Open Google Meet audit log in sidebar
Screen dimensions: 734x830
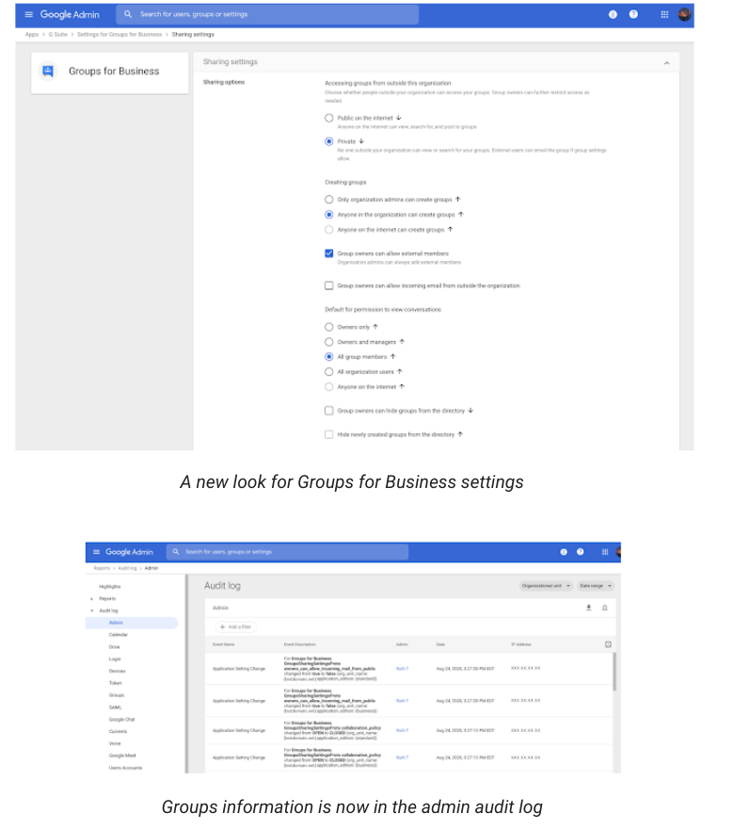pos(122,756)
